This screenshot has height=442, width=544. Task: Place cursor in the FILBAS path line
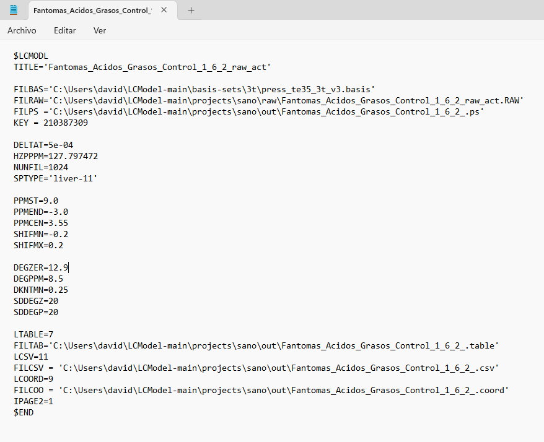(x=194, y=89)
